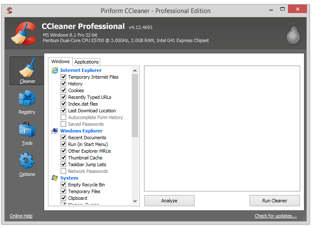This screenshot has width=312, height=228.
Task: Uncheck the Clipboard checkbox
Action: pos(64,198)
